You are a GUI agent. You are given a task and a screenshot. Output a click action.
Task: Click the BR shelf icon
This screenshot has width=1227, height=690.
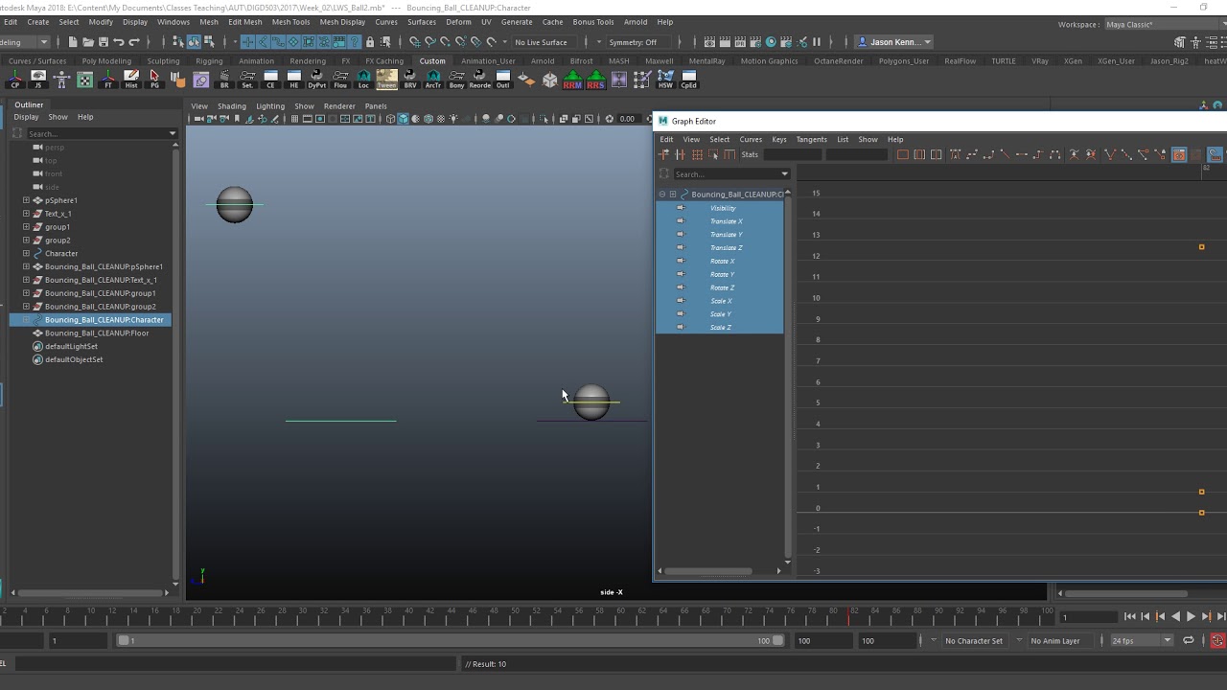(x=224, y=80)
